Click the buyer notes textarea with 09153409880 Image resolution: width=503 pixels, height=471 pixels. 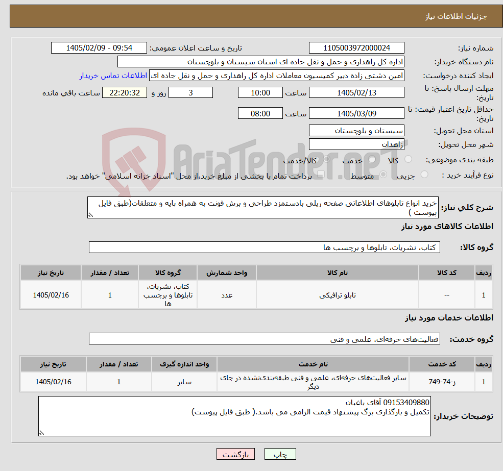[x=234, y=416]
